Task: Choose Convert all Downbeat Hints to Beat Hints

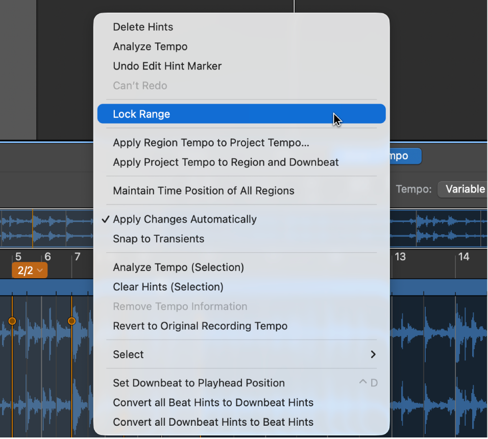Action: click(x=241, y=422)
